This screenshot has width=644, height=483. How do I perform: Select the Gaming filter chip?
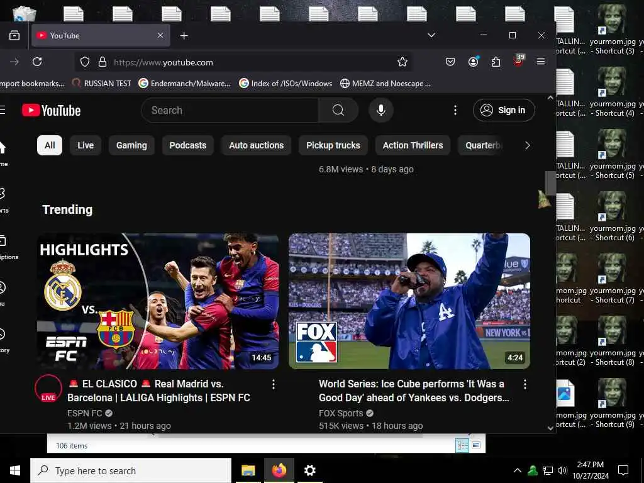point(131,145)
